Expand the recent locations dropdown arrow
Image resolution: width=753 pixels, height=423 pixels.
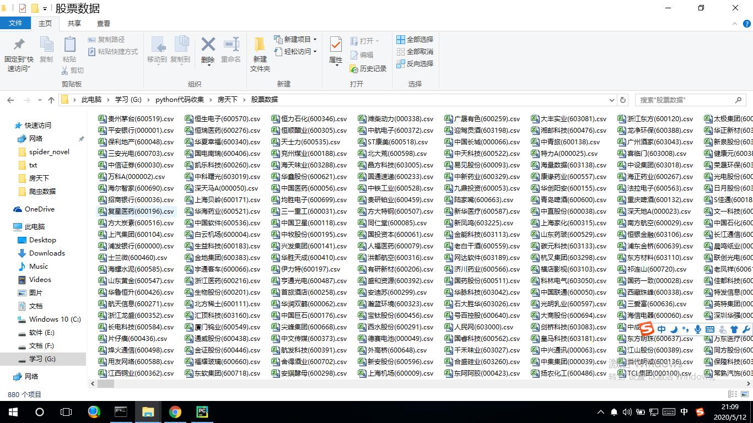pyautogui.click(x=40, y=100)
